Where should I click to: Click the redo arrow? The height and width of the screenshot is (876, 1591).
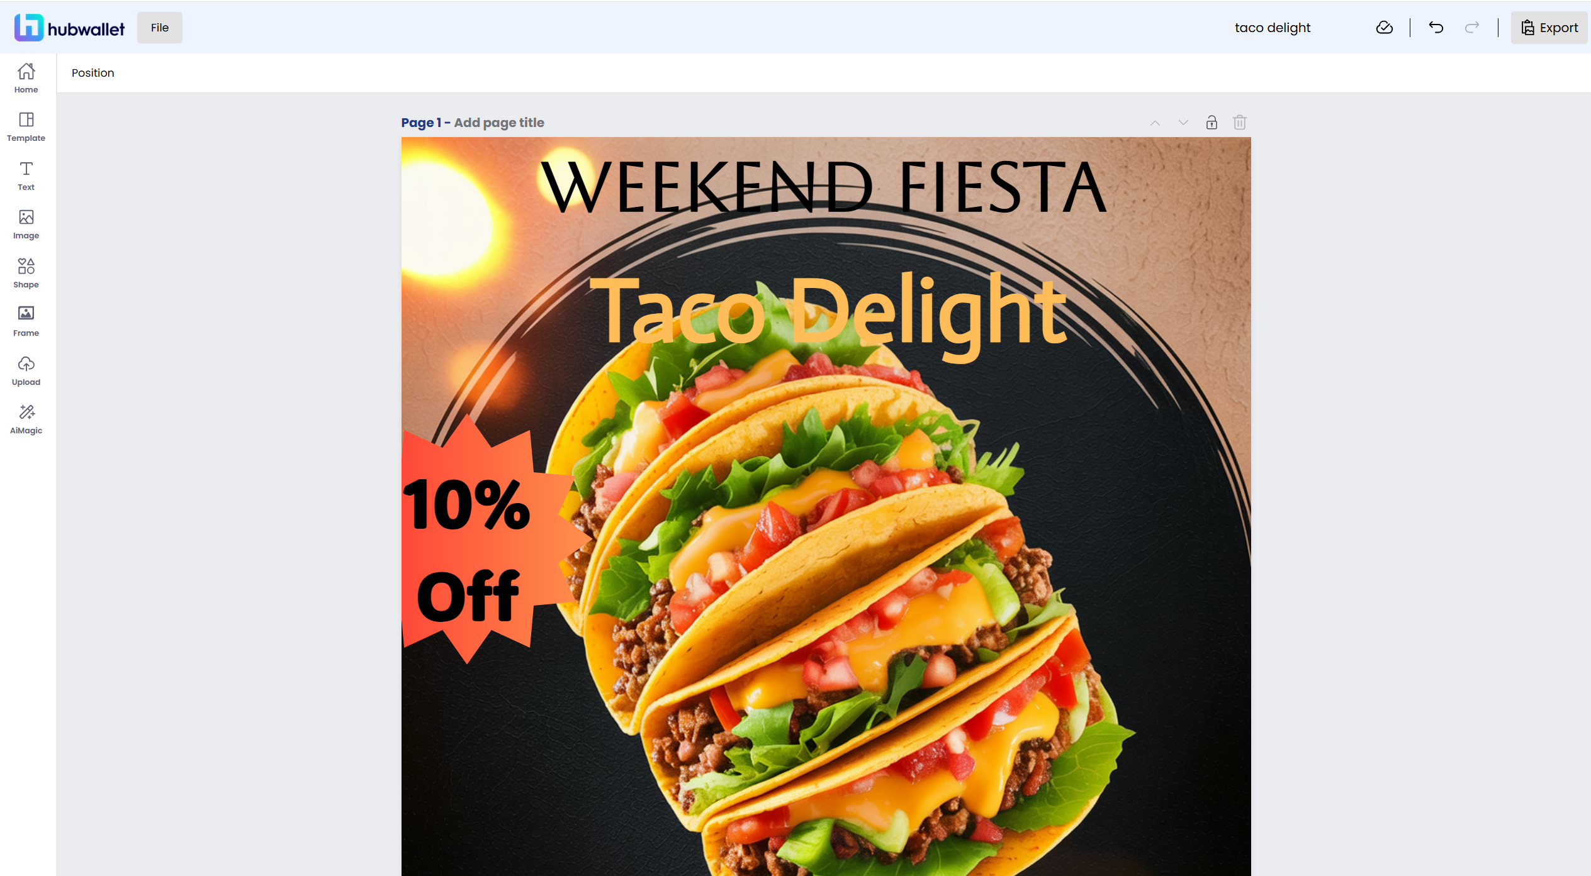coord(1472,28)
